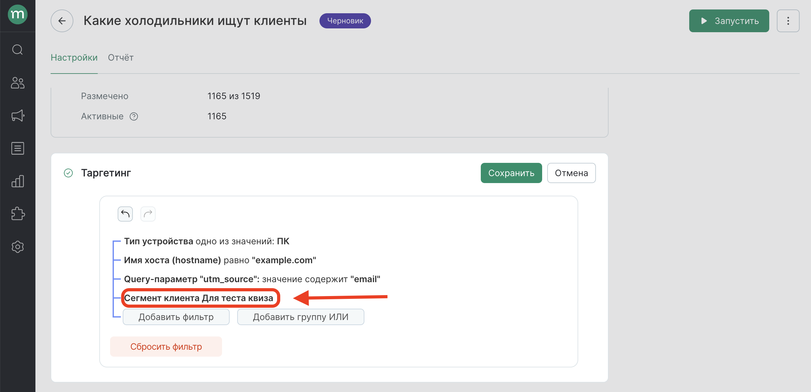The height and width of the screenshot is (392, 811).
Task: Open the customers section icon
Action: pos(18,83)
